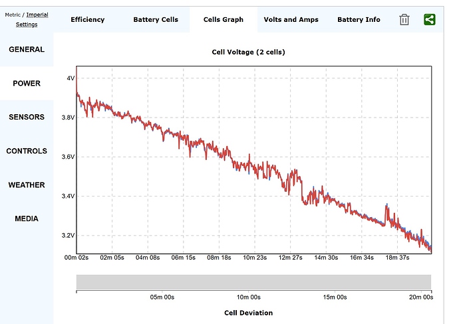The height and width of the screenshot is (324, 459).
Task: Click the 05m 00s mark on range axis
Action: pyautogui.click(x=162, y=297)
